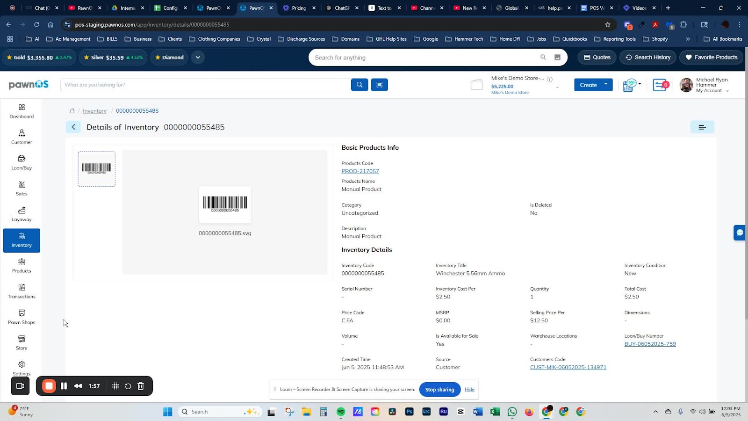The height and width of the screenshot is (421, 748).
Task: Go to Loan/Buy in sidebar
Action: (x=22, y=163)
